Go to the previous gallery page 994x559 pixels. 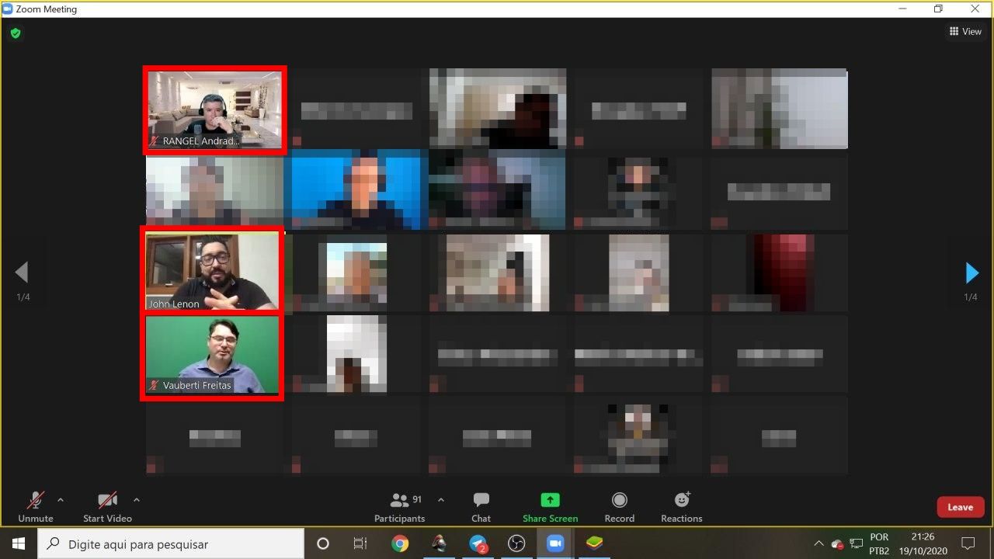point(22,273)
